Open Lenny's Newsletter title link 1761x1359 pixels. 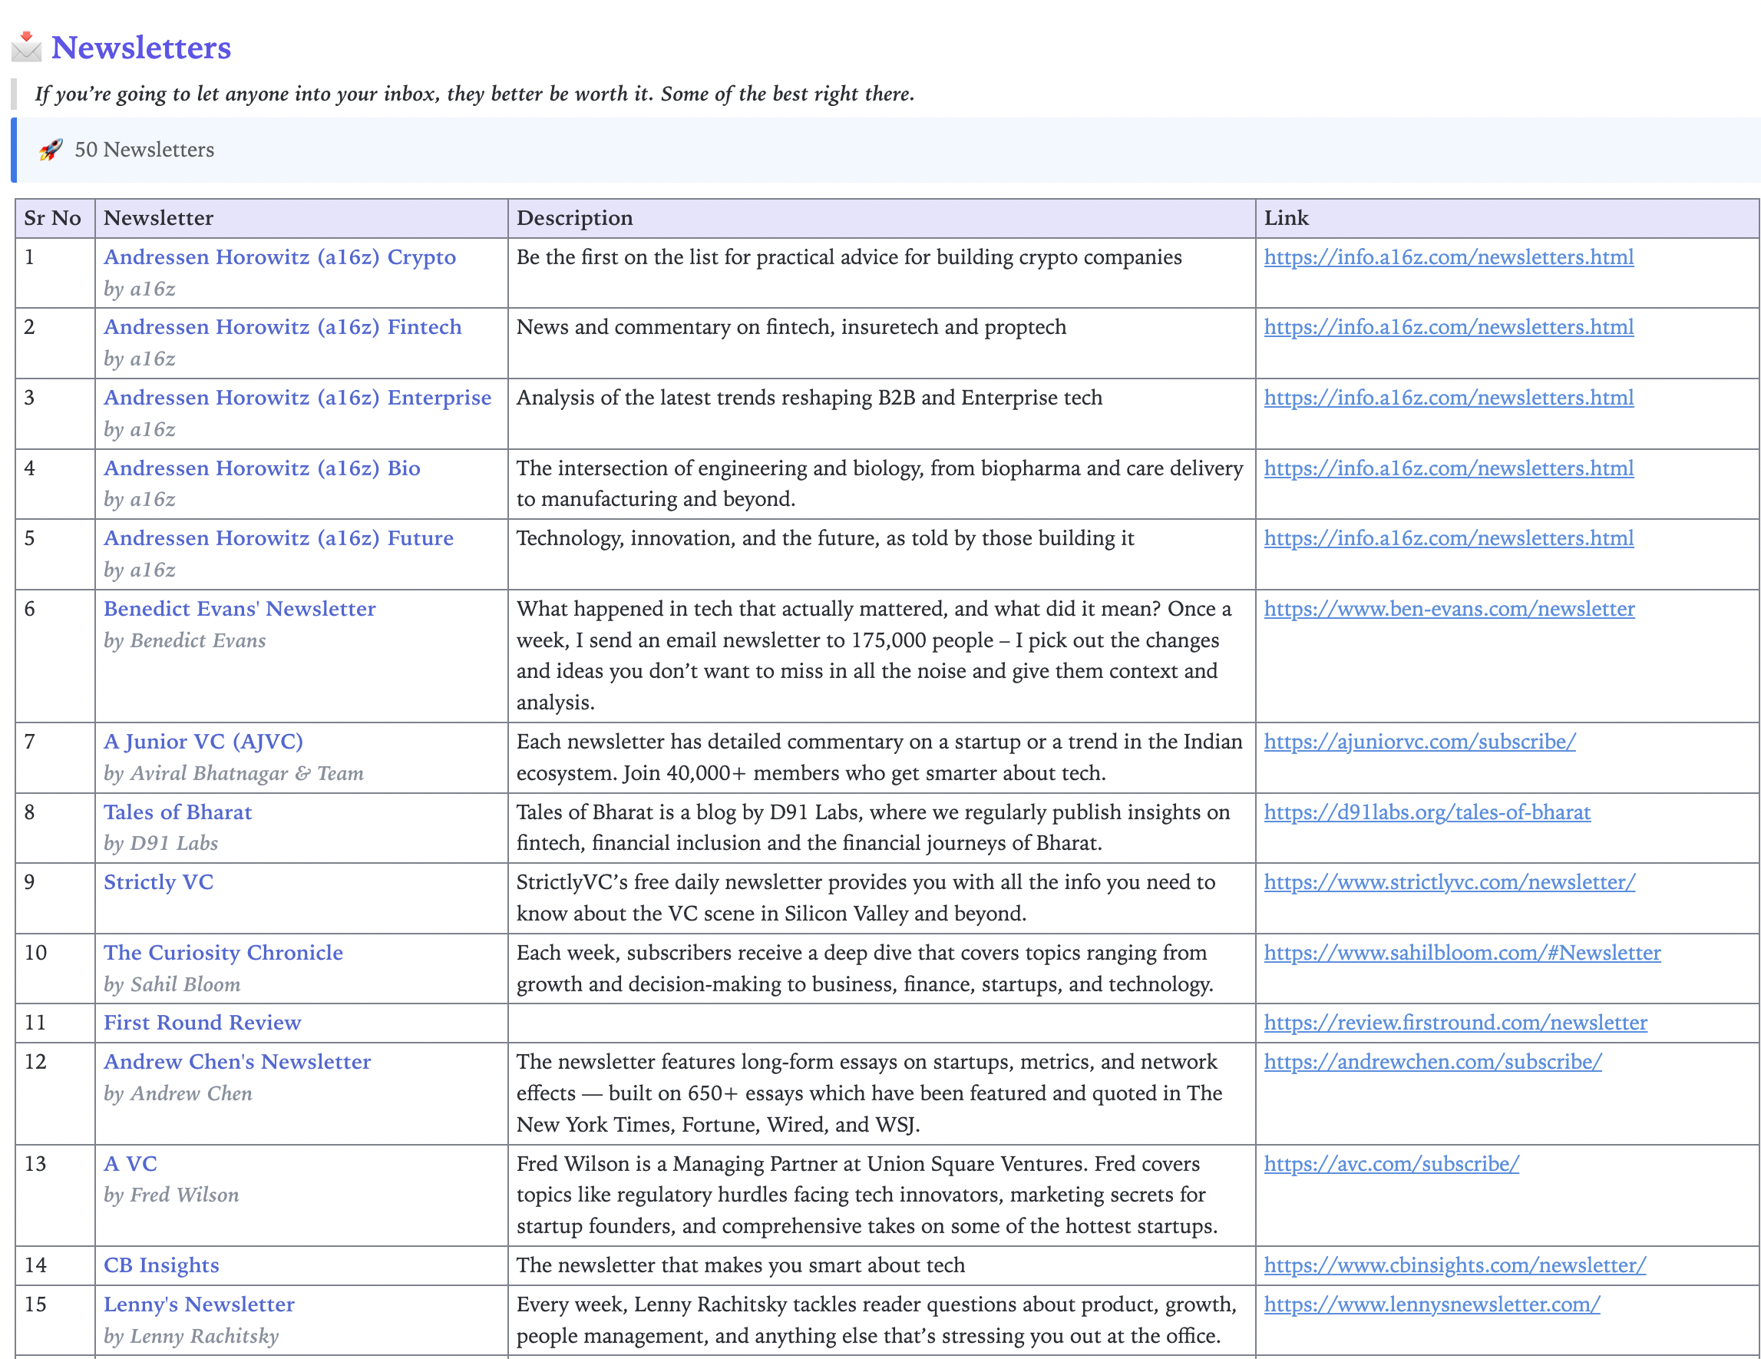tap(199, 1305)
